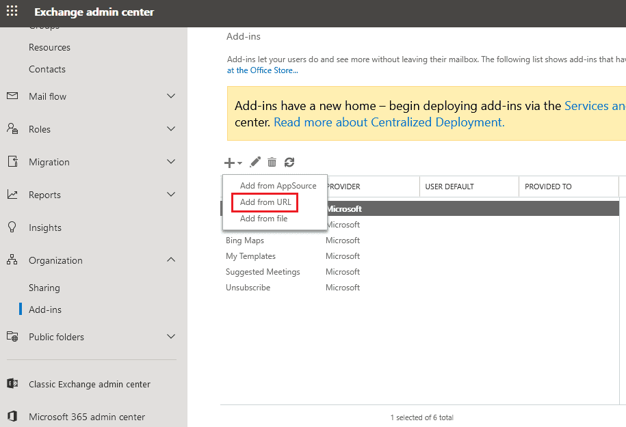The height and width of the screenshot is (427, 626).
Task: Sort by the User Default column header
Action: (449, 187)
